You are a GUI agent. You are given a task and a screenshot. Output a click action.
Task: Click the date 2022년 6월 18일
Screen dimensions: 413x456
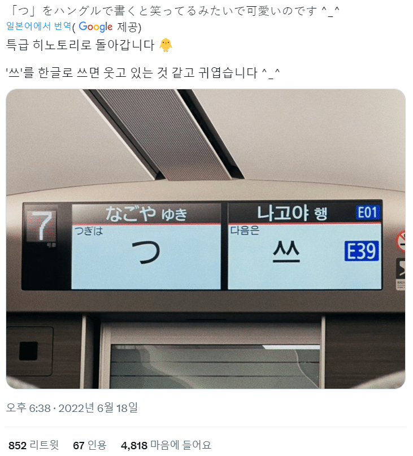coord(98,408)
